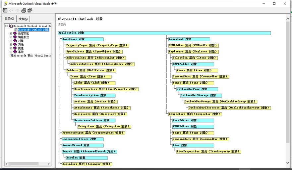292x170 pixels.
Task: Open the Selection 集合 topic
Action: [195, 58]
